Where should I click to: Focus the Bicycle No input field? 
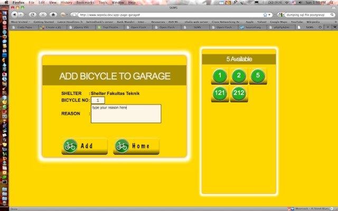(98, 100)
